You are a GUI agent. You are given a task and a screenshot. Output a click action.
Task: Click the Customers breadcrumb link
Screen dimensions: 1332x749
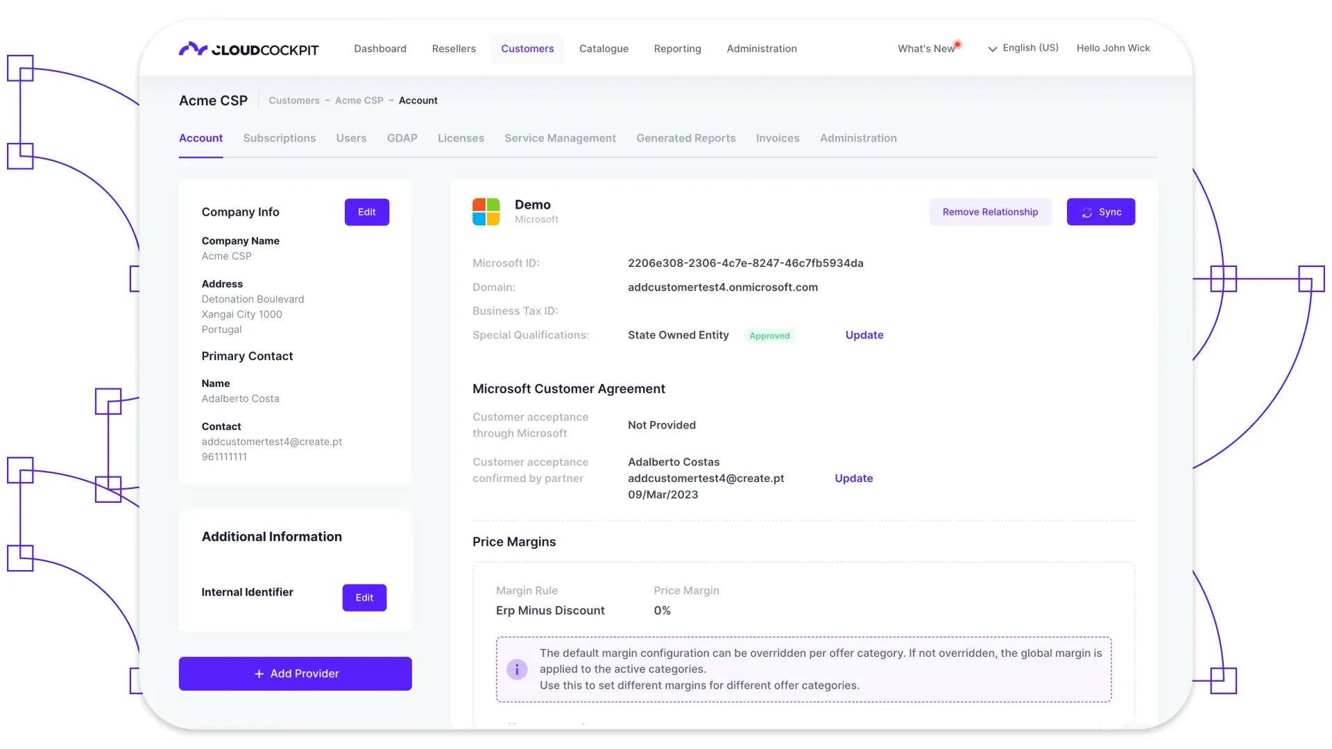(293, 101)
